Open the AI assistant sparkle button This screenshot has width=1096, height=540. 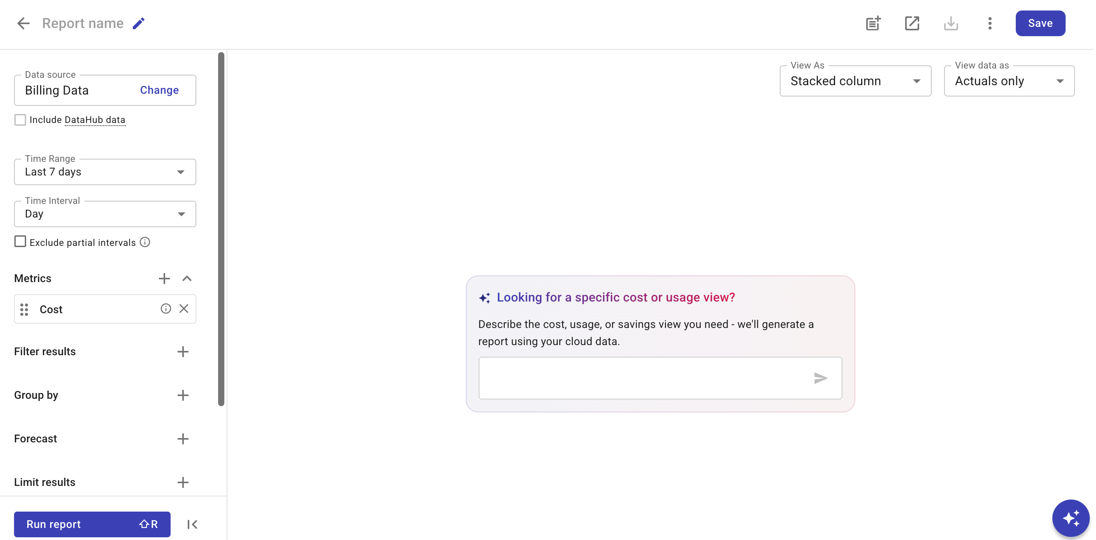coord(1070,518)
